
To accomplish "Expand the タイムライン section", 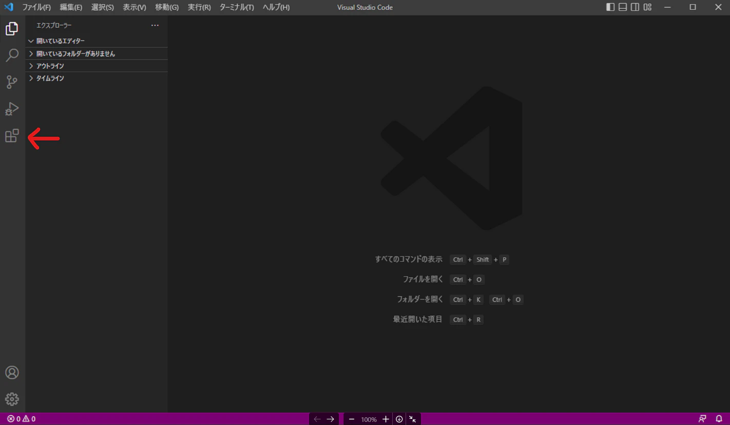I will (97, 79).
